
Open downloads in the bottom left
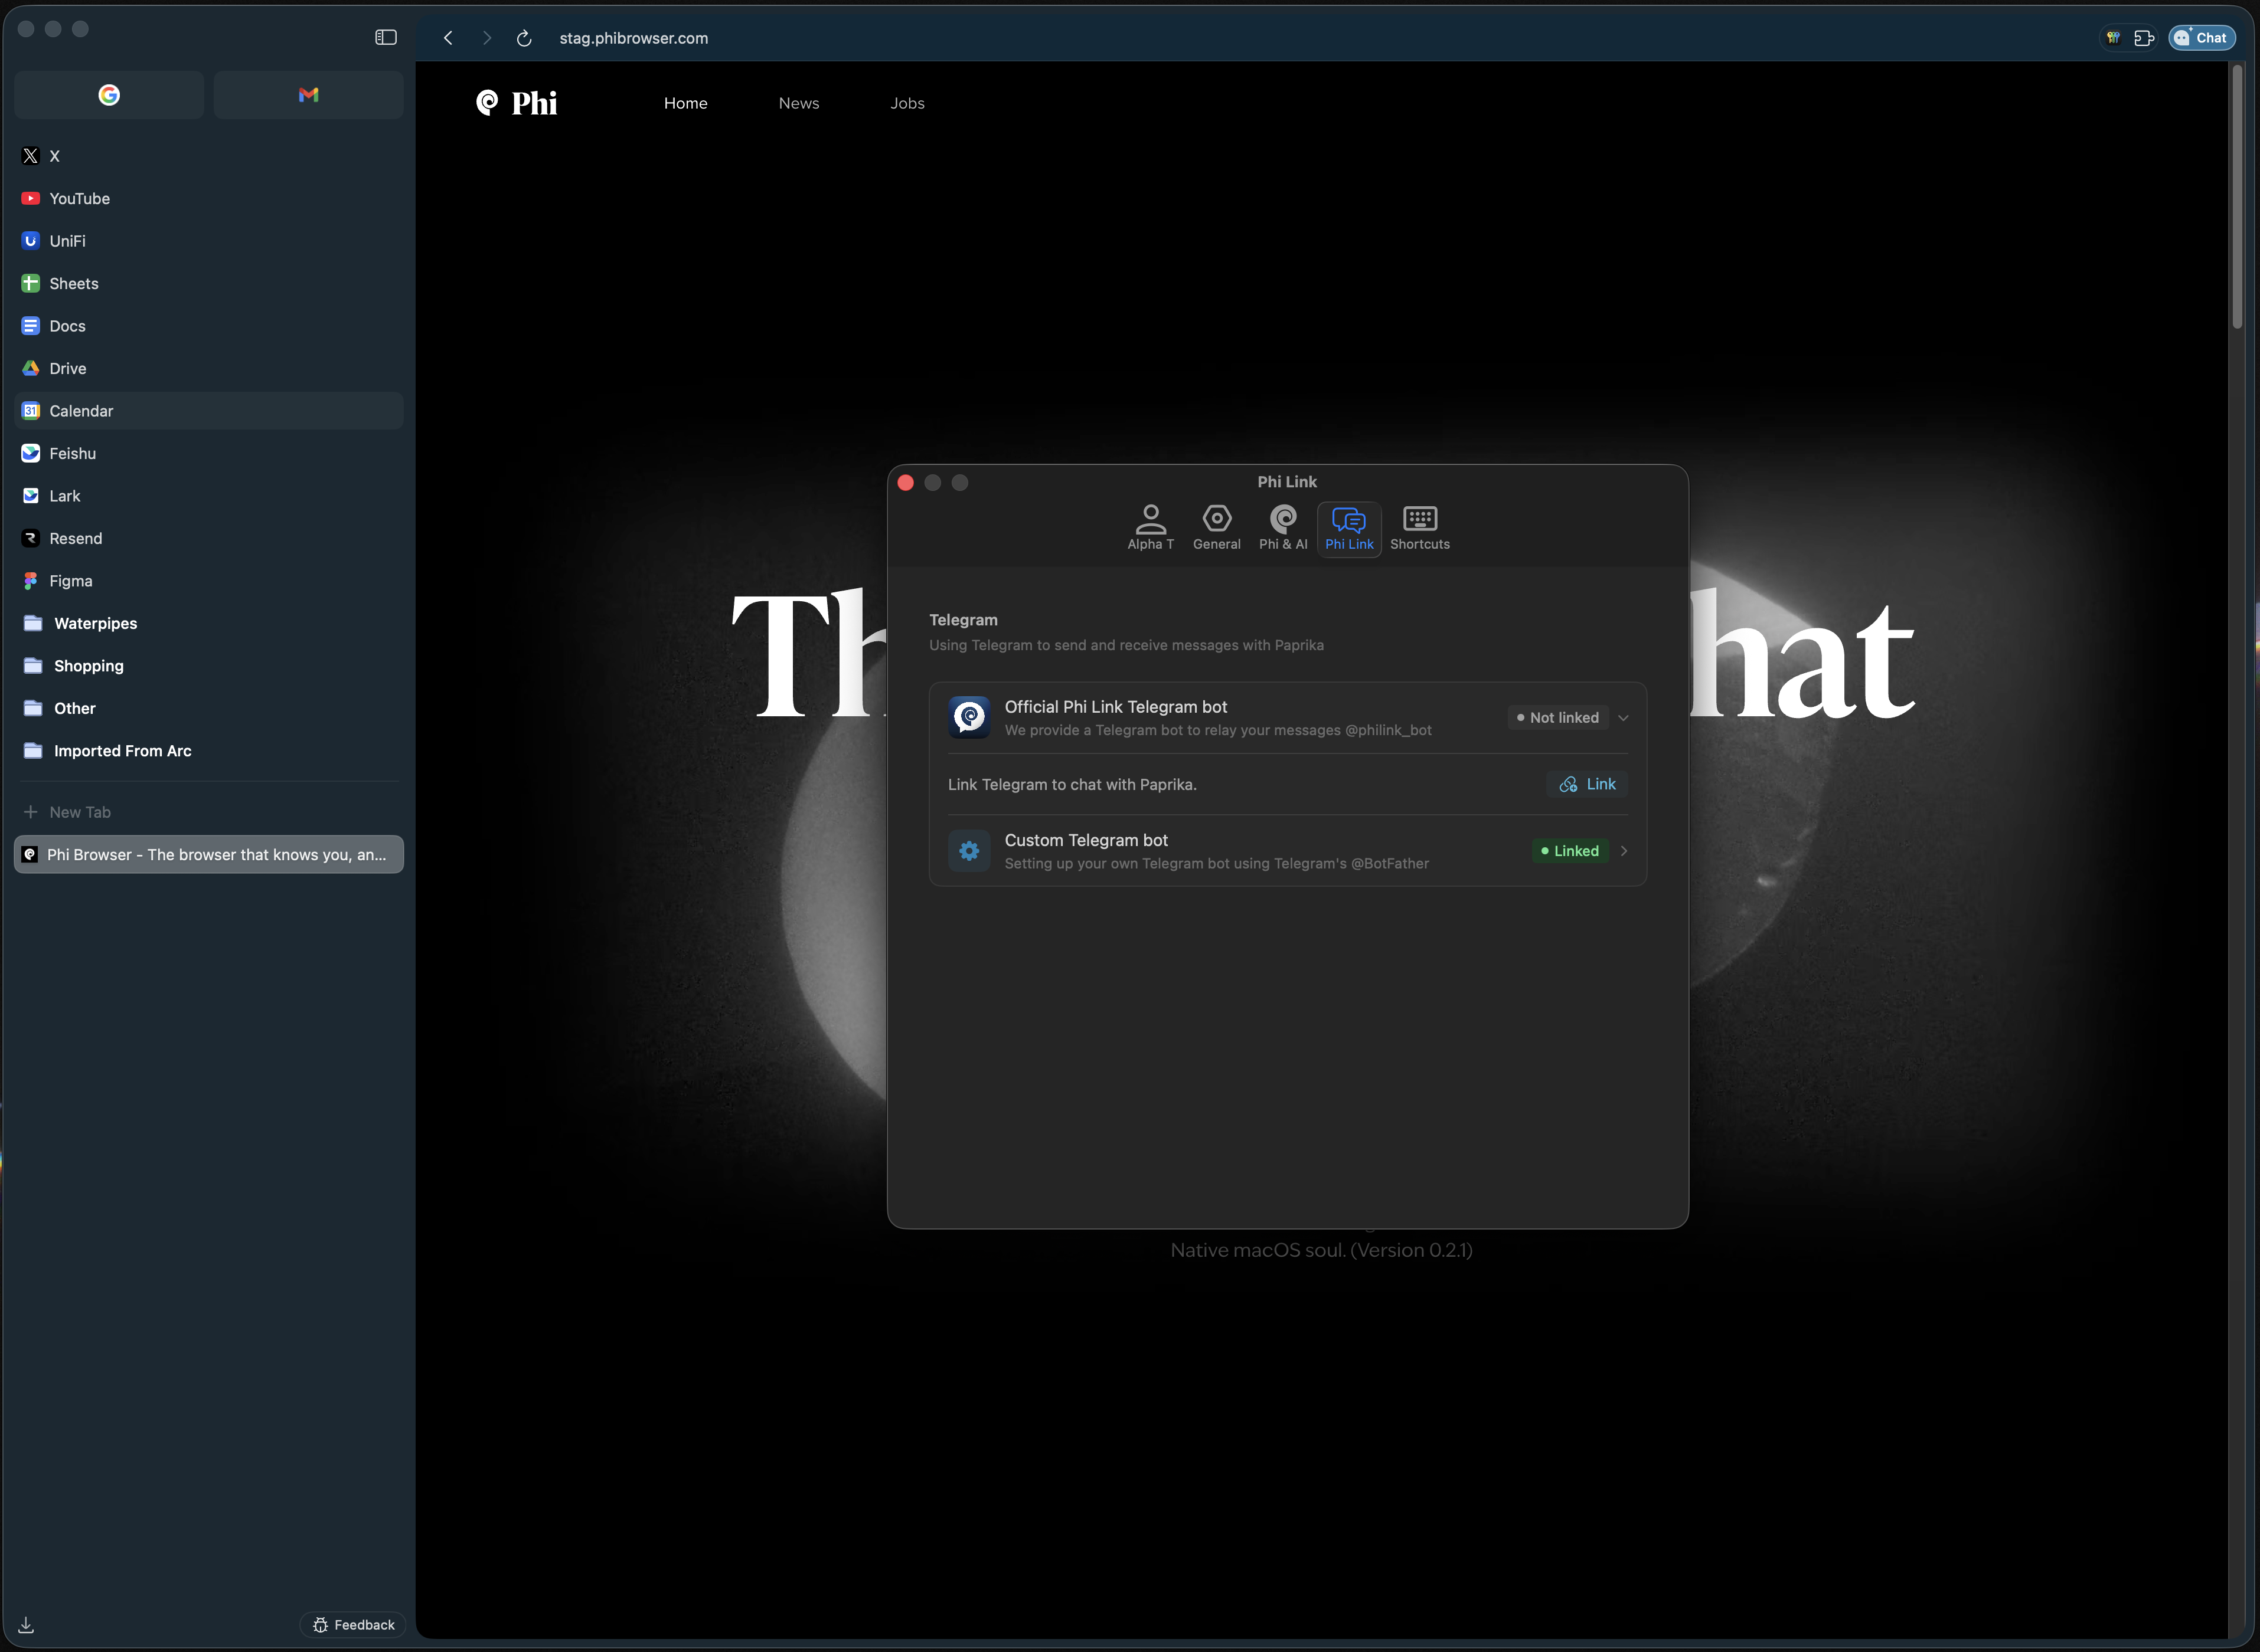click(x=25, y=1624)
